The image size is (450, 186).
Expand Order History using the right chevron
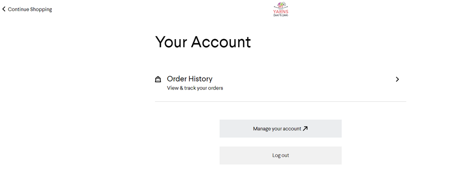tap(397, 79)
